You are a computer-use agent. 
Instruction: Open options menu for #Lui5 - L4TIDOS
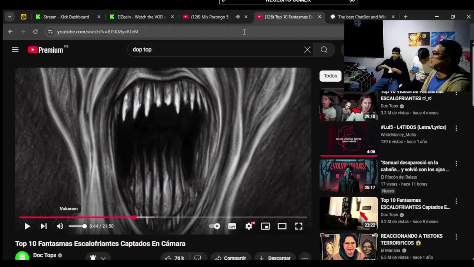click(x=456, y=128)
